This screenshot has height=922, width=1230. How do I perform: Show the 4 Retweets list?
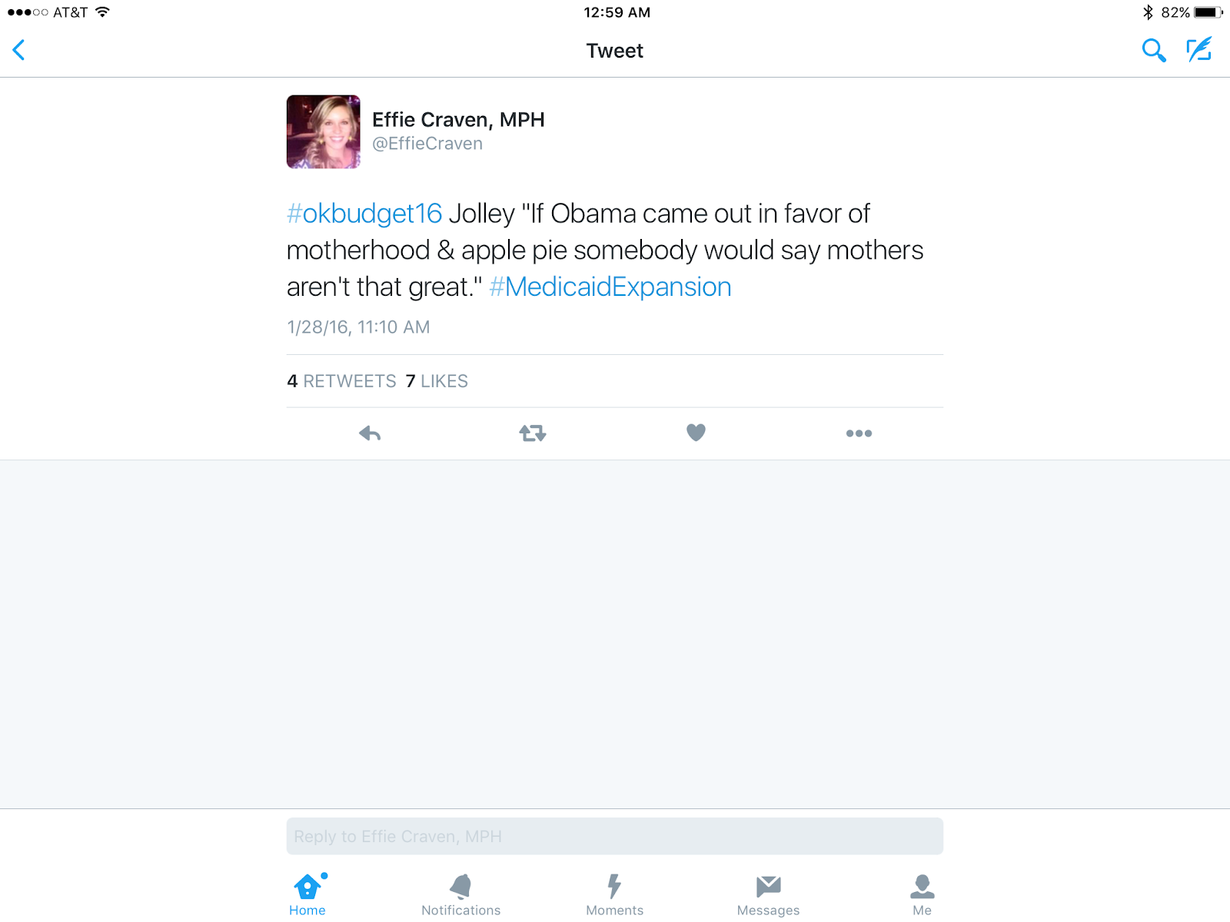point(341,381)
